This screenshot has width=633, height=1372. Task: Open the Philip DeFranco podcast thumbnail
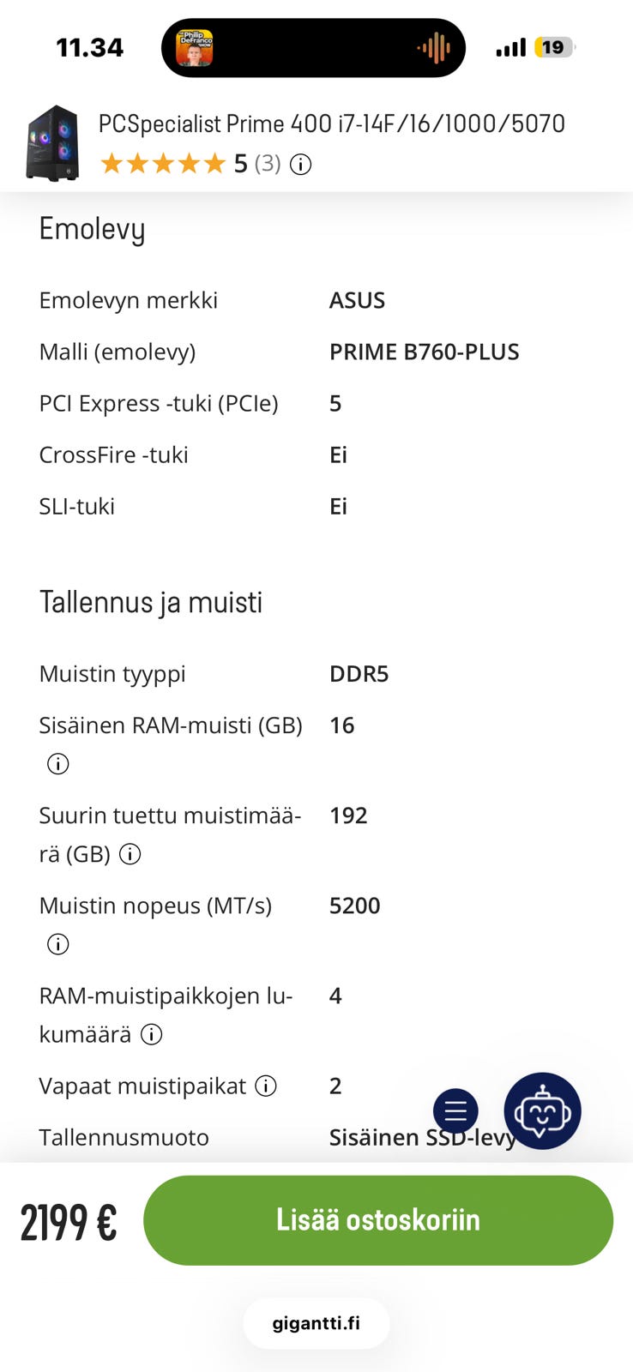(x=195, y=48)
